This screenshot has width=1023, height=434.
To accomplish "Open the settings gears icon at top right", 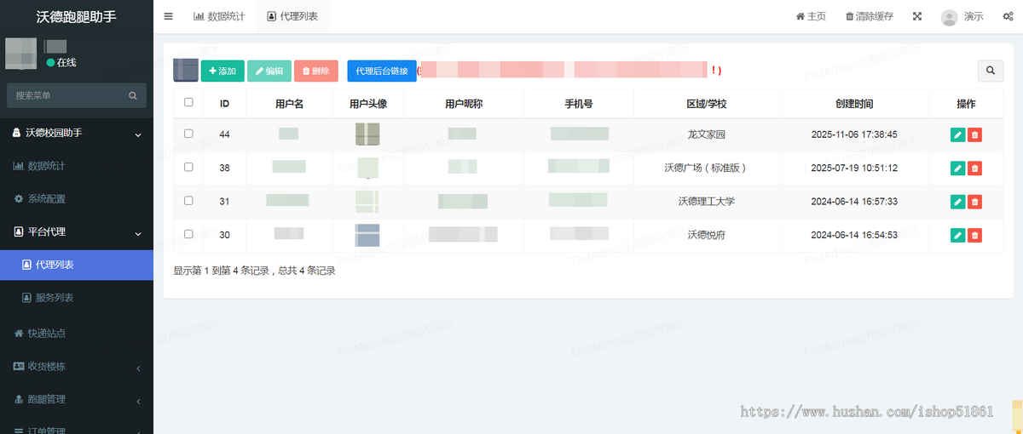I will point(1007,16).
